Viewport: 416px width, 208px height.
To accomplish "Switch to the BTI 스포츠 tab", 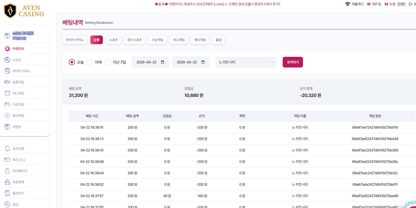I will (x=135, y=40).
